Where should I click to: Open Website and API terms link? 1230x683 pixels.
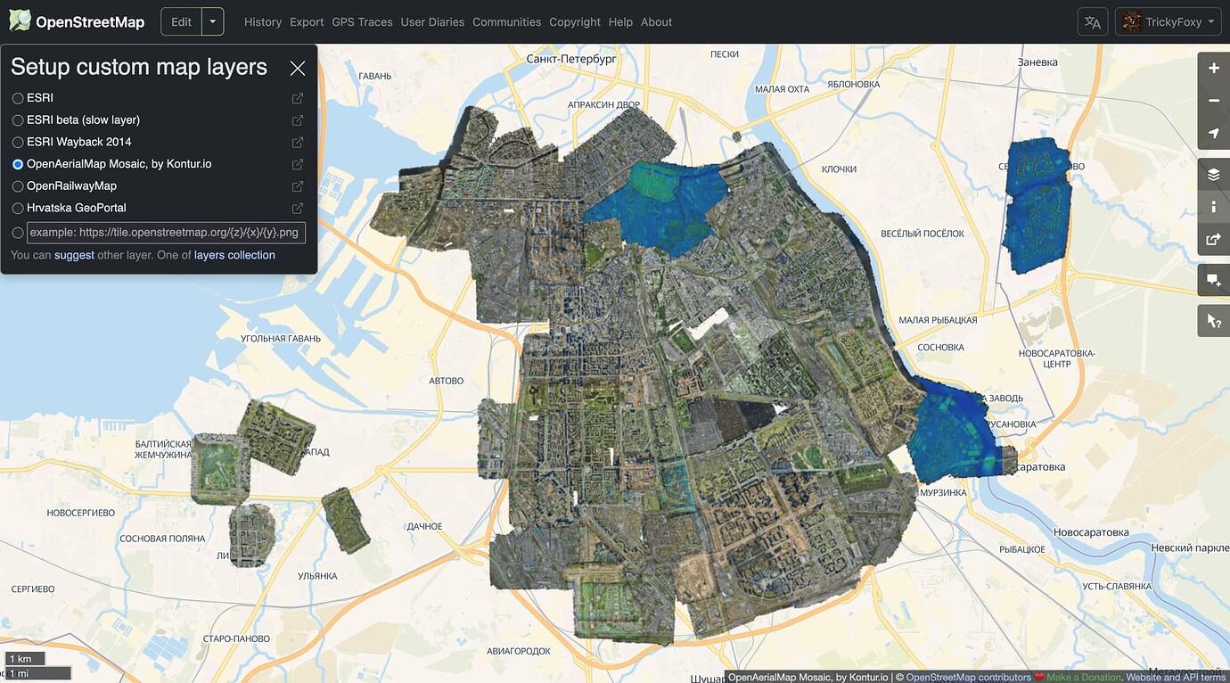point(1177,677)
